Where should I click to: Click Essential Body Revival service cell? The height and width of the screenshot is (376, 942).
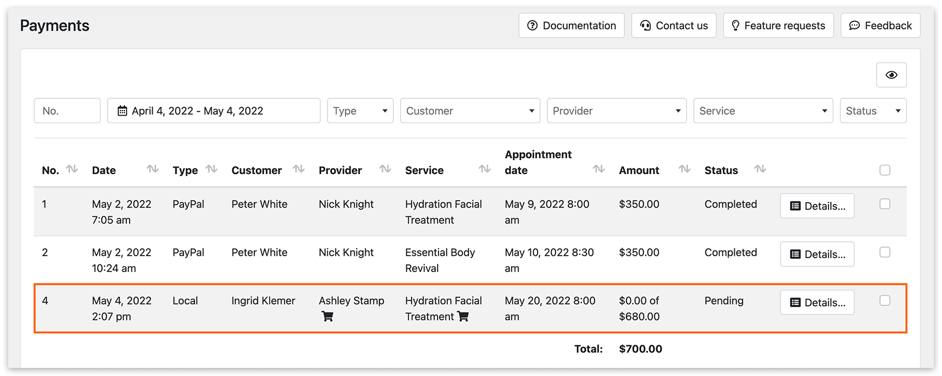point(440,260)
